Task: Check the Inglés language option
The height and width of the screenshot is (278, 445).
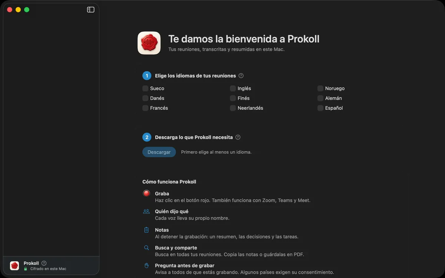Action: click(x=233, y=88)
